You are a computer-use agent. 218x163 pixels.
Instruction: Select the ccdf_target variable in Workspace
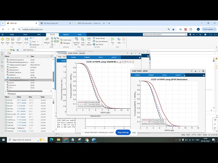click(29, 128)
